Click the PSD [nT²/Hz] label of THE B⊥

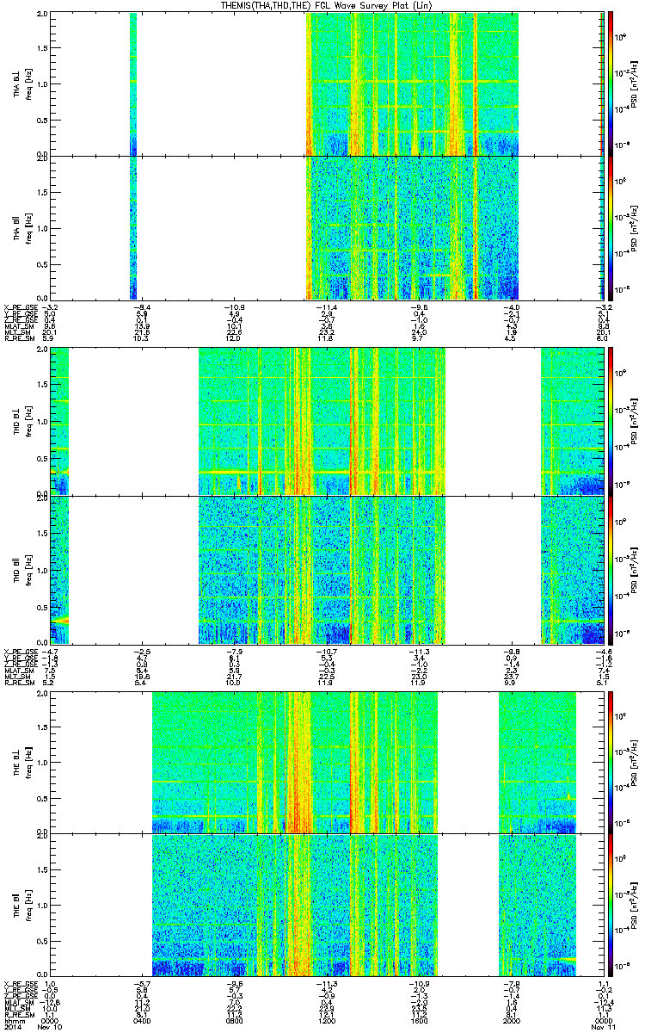[x=635, y=762]
